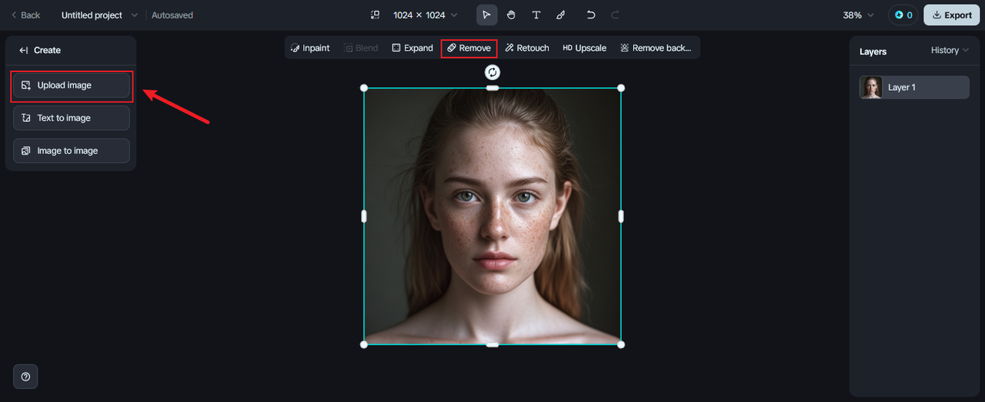
Task: Click the top-left corner handle of image
Action: [364, 88]
